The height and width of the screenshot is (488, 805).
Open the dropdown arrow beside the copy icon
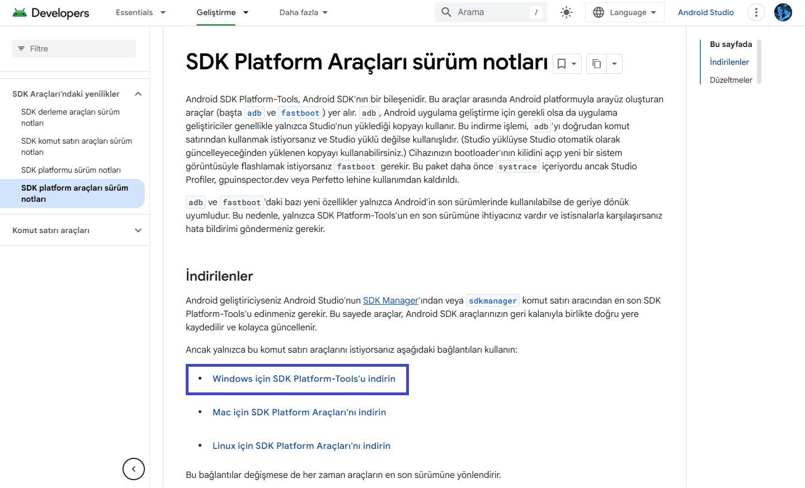tap(614, 64)
